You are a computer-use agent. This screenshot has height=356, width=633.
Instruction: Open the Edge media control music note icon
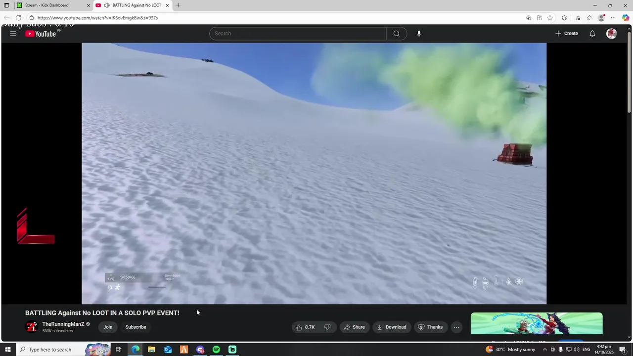(x=578, y=18)
